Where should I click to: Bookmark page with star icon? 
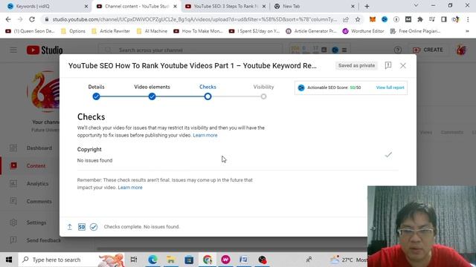pyautogui.click(x=358, y=19)
